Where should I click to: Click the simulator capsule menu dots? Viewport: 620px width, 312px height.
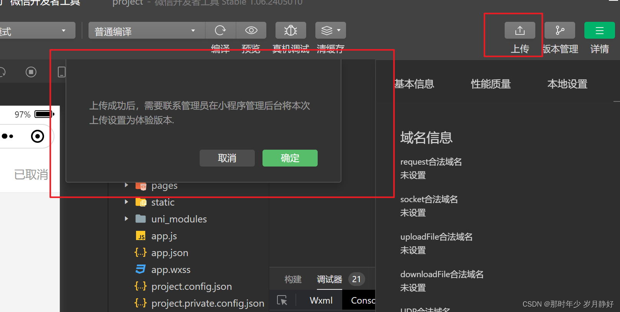click(8, 136)
